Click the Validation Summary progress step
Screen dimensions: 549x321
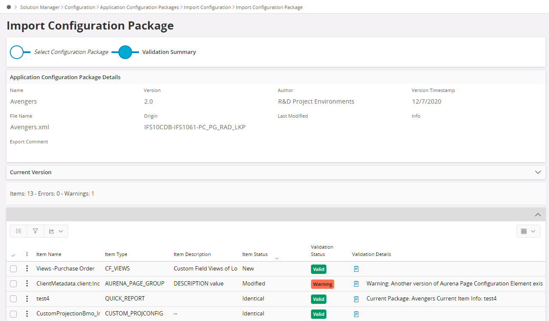(125, 52)
